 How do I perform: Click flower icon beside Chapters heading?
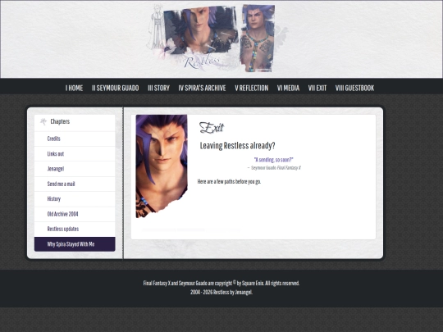click(x=43, y=121)
